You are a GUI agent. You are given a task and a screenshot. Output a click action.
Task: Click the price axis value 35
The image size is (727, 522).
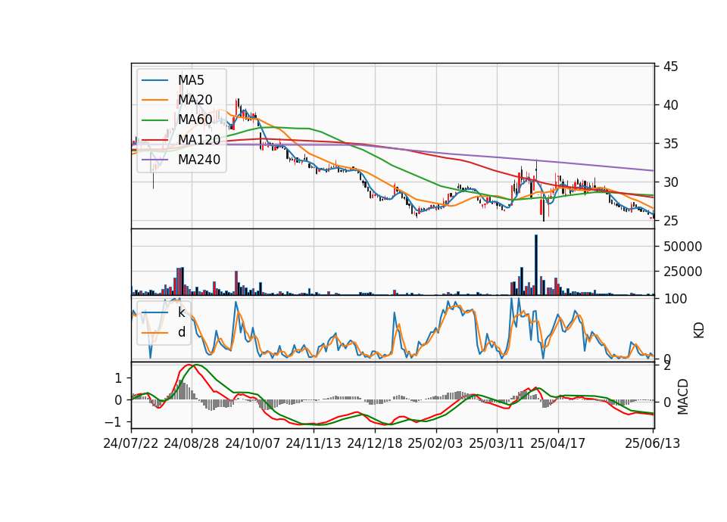coord(670,144)
